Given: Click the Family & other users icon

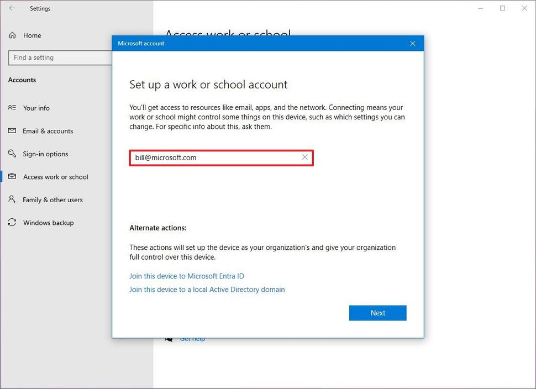Looking at the screenshot, I should [x=12, y=200].
